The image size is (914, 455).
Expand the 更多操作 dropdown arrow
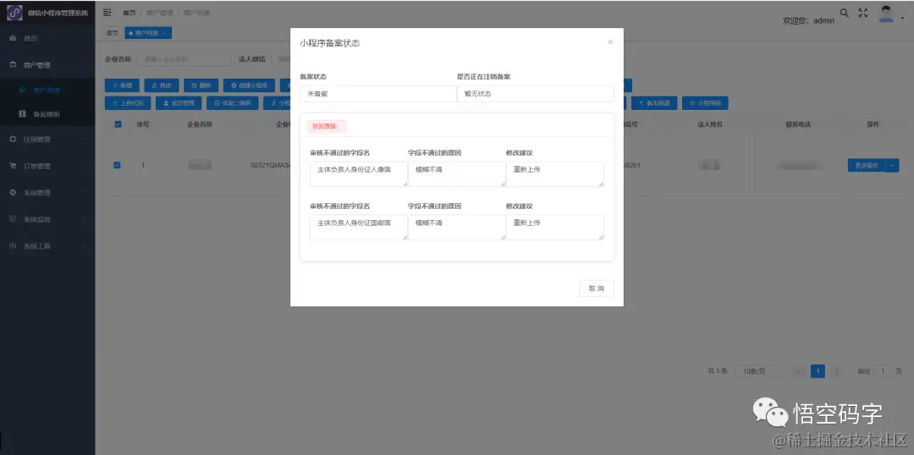(x=893, y=166)
